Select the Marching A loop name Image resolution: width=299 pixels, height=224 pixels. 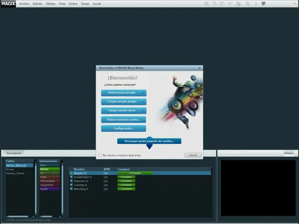coord(81,189)
